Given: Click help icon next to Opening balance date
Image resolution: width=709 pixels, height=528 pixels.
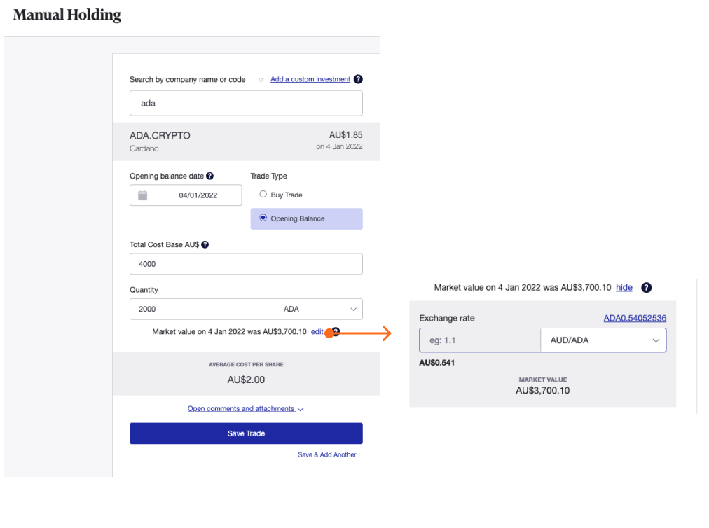Looking at the screenshot, I should tap(209, 176).
